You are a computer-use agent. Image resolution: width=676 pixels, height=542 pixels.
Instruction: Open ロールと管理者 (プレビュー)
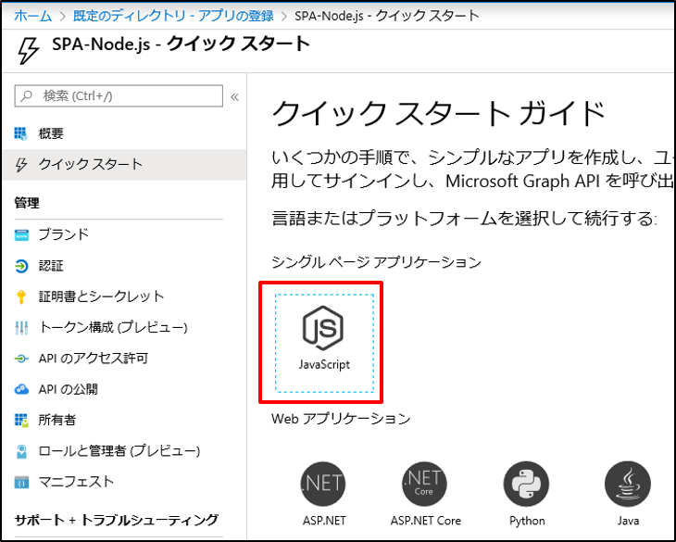point(119,451)
